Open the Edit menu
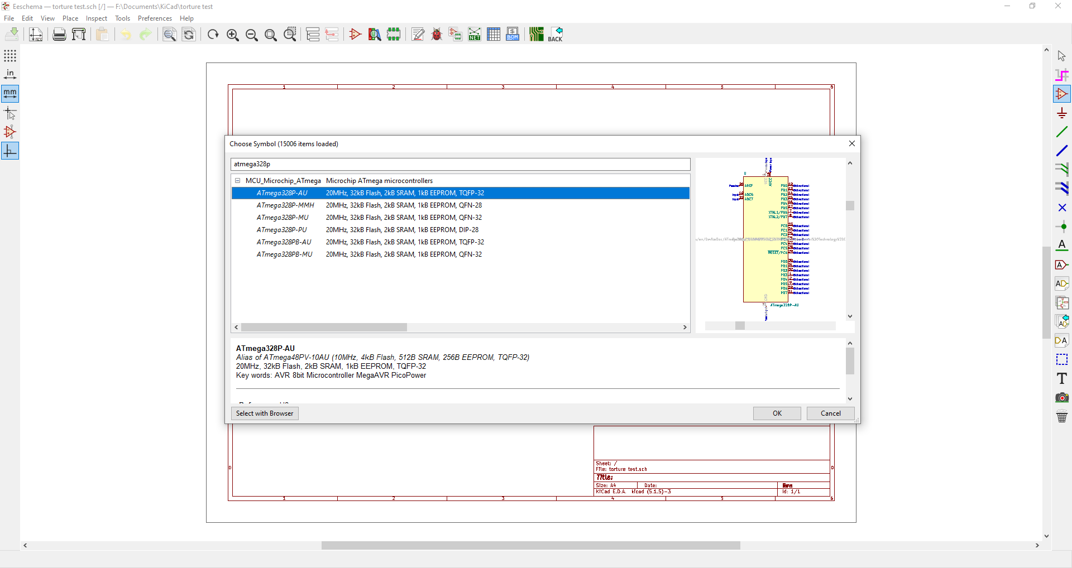The height and width of the screenshot is (568, 1072). tap(27, 18)
